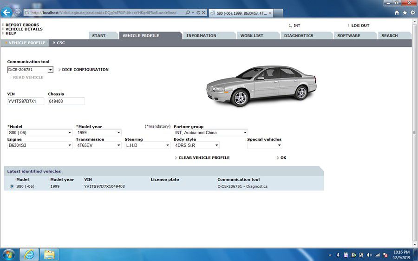The image size is (418, 261).
Task: Click into the VIN input field
Action: pos(26,101)
